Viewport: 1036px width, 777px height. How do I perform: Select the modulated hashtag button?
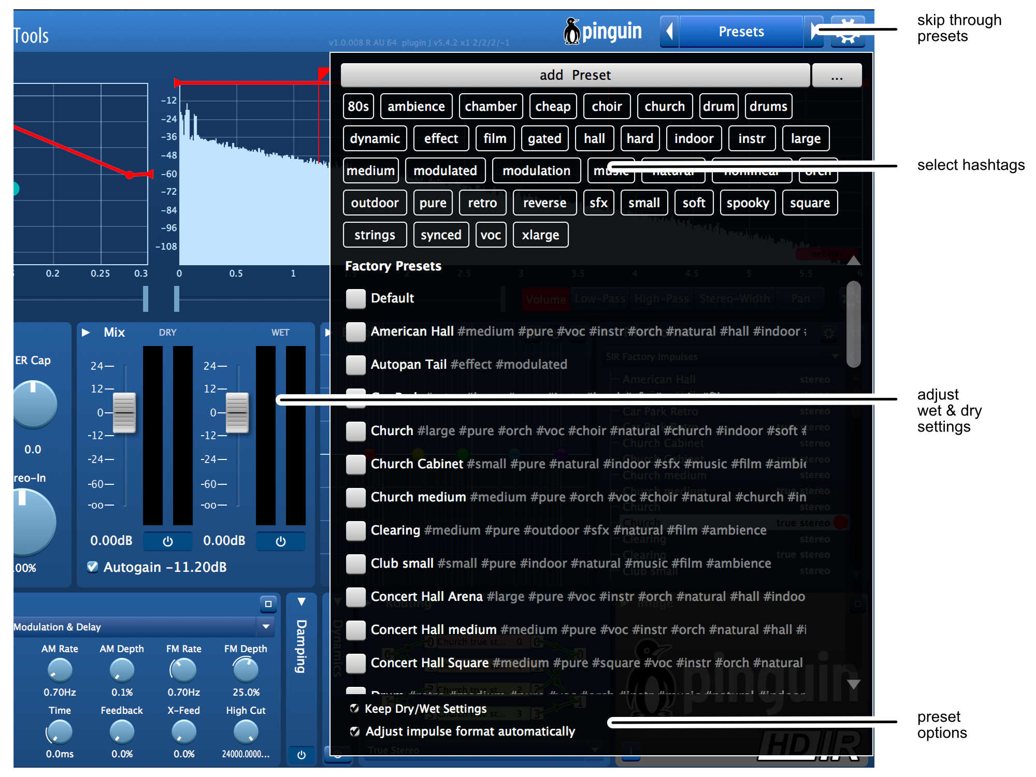445,171
